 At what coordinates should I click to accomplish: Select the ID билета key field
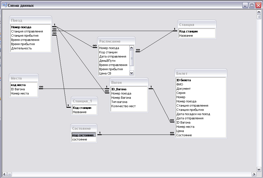coord(201,80)
